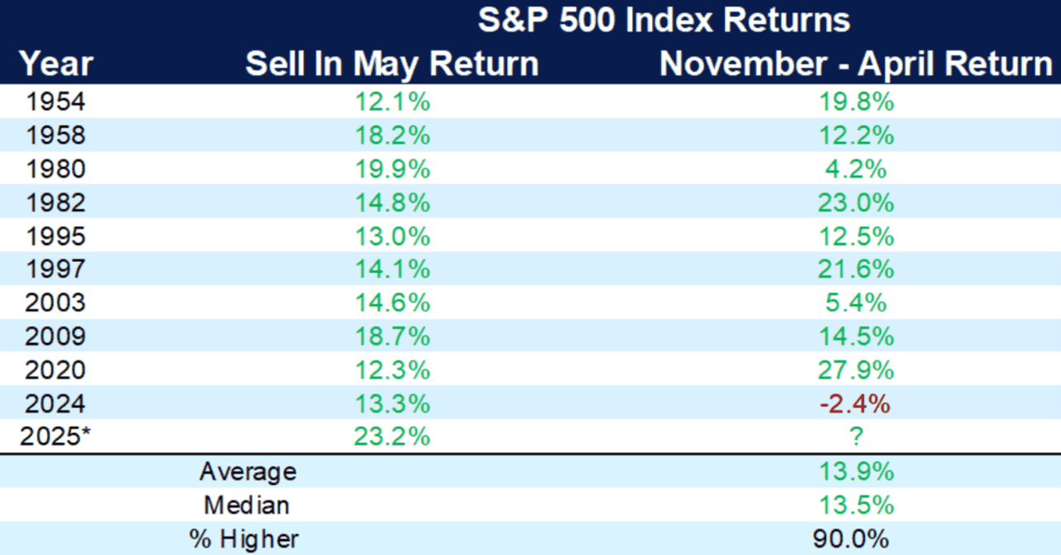Click the "S&P 500 Index Returns" title
Viewport: 1061px width, 555px height.
[664, 20]
